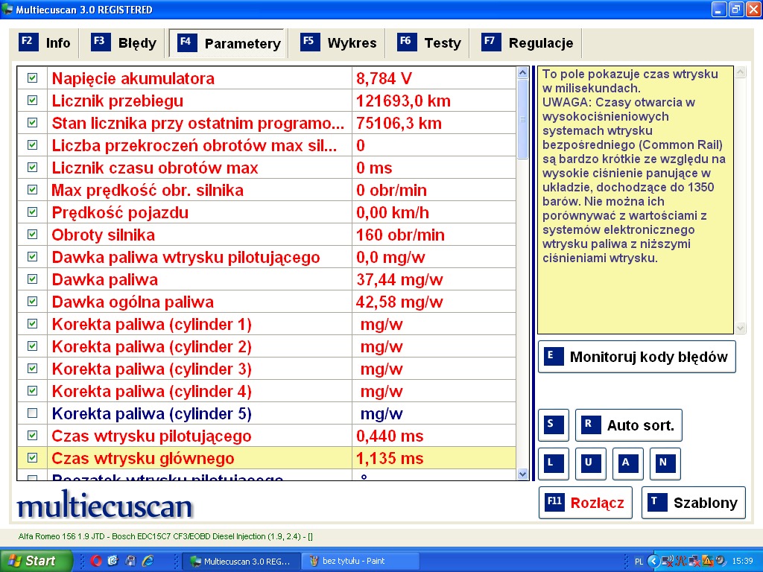
Task: Click the L shortcut button
Action: click(x=553, y=463)
